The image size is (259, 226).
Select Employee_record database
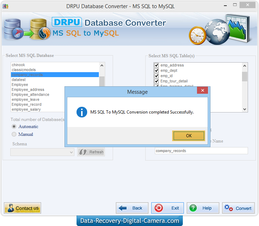(x=38, y=104)
